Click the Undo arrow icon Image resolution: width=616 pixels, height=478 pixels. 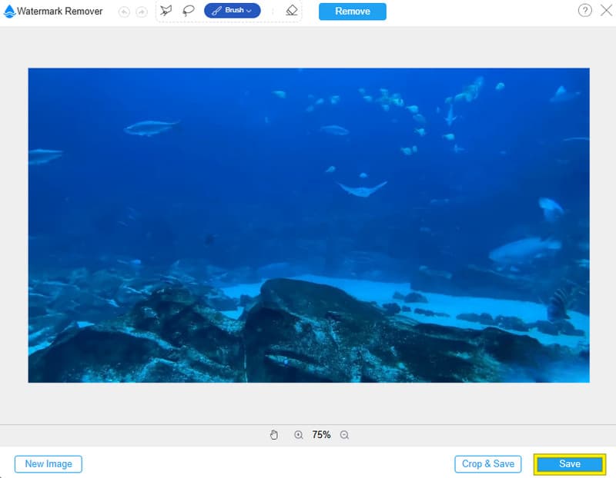[125, 12]
